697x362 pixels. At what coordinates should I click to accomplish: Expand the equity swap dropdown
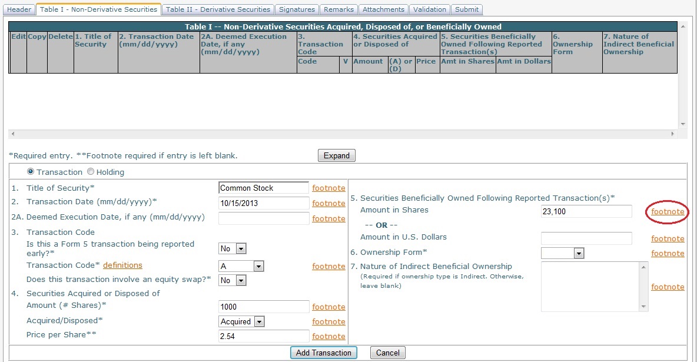241,281
